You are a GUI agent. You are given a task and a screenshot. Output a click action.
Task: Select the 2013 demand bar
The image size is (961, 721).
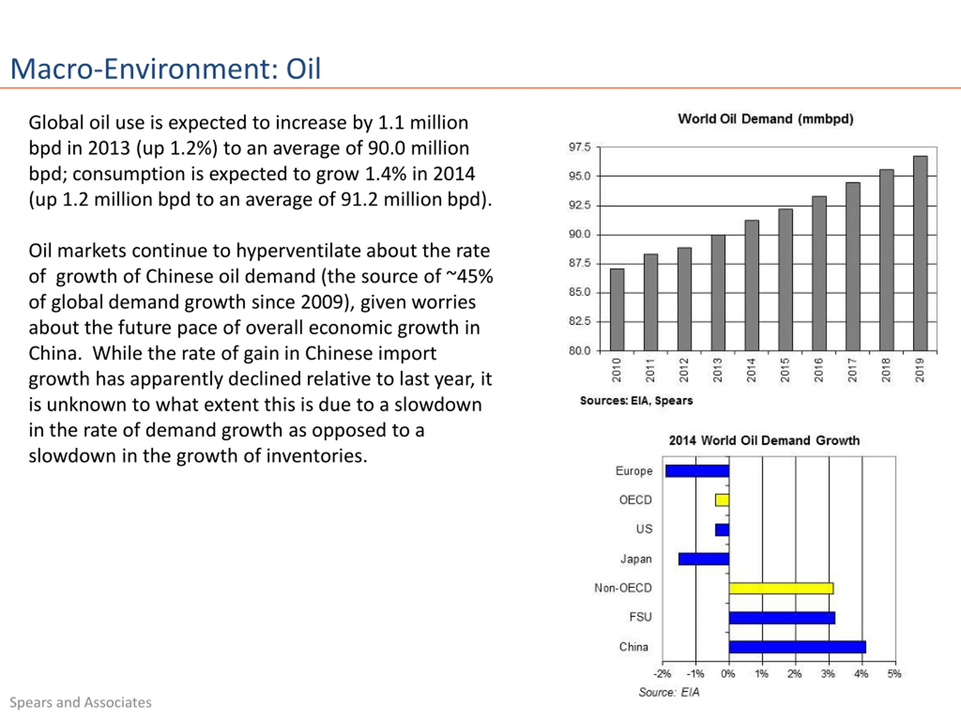(718, 293)
